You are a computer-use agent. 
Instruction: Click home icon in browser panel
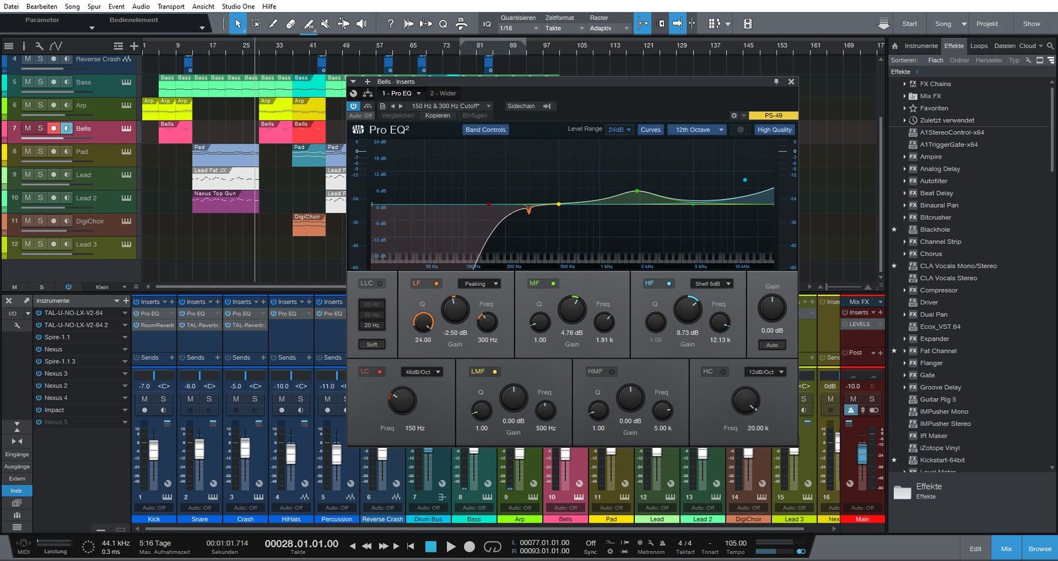pos(895,46)
